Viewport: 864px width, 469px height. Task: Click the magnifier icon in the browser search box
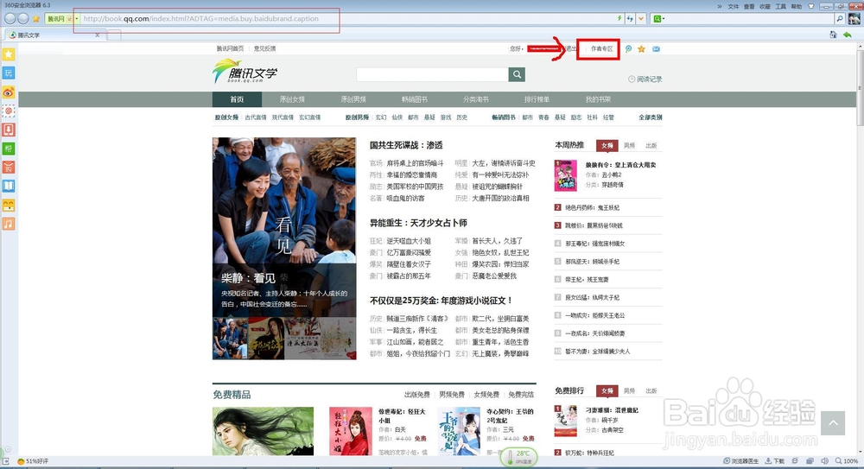839,19
